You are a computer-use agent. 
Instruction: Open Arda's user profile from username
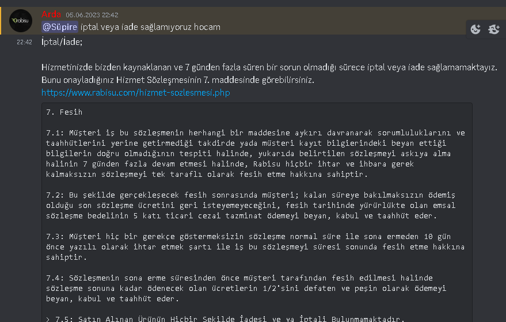pos(51,14)
